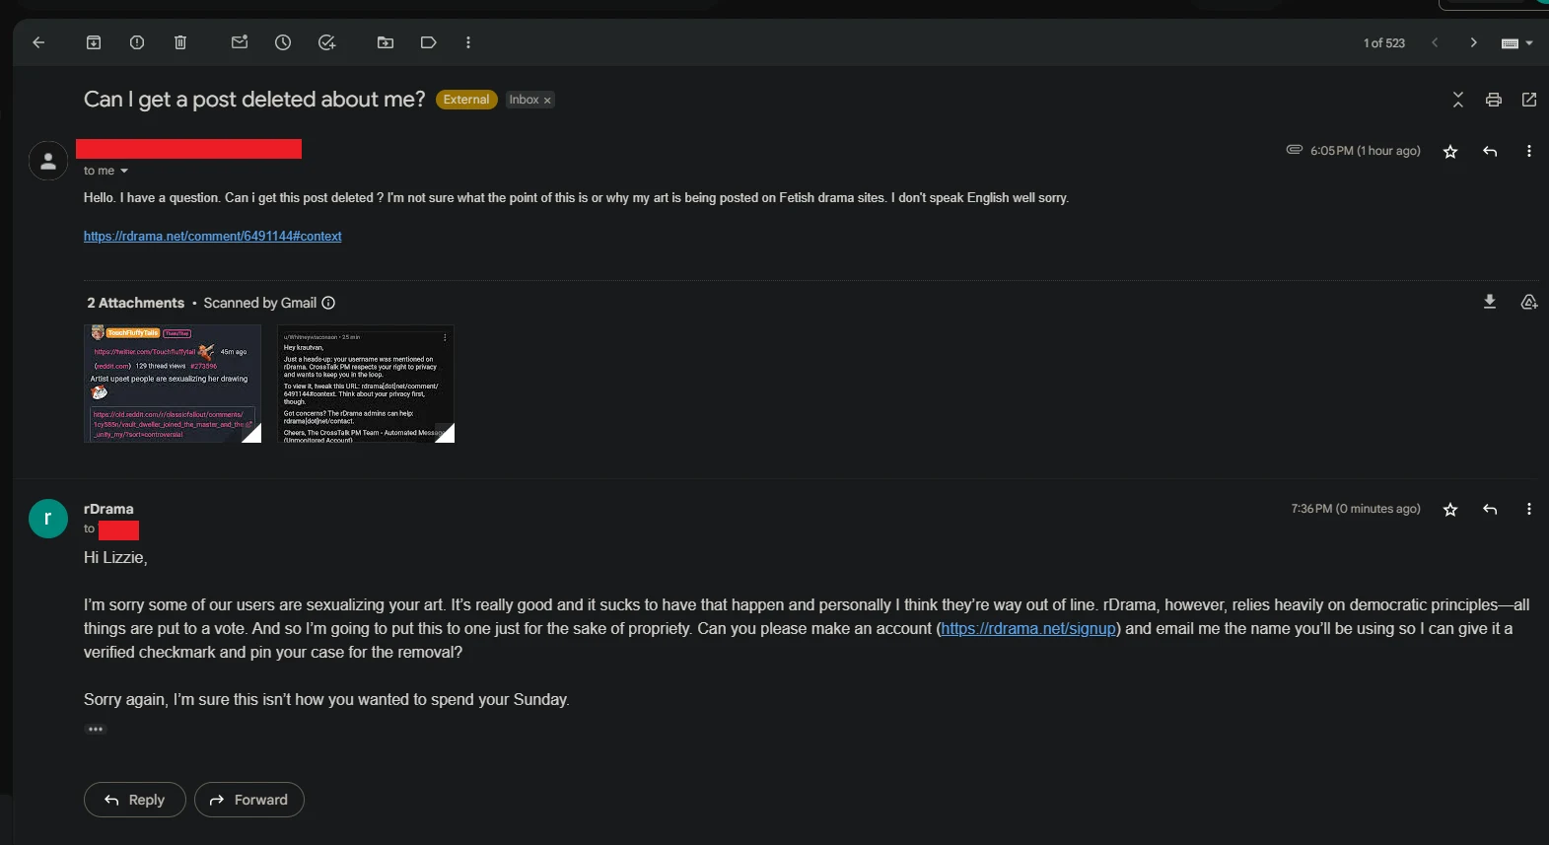Viewport: 1549px width, 845px height.
Task: Click the first sender's profile avatar
Action: 48,161
